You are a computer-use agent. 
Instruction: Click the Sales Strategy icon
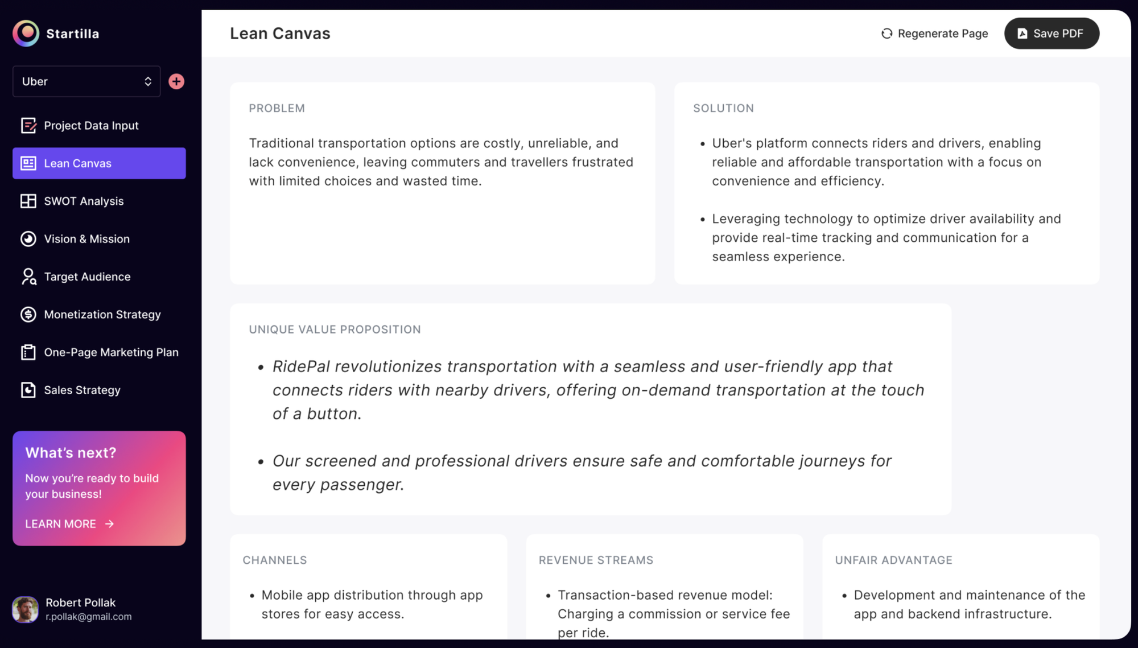point(28,390)
